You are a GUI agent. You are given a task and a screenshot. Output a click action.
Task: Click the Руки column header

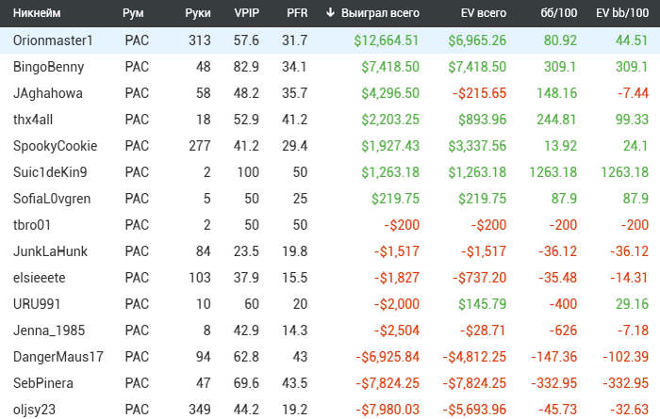point(198,13)
